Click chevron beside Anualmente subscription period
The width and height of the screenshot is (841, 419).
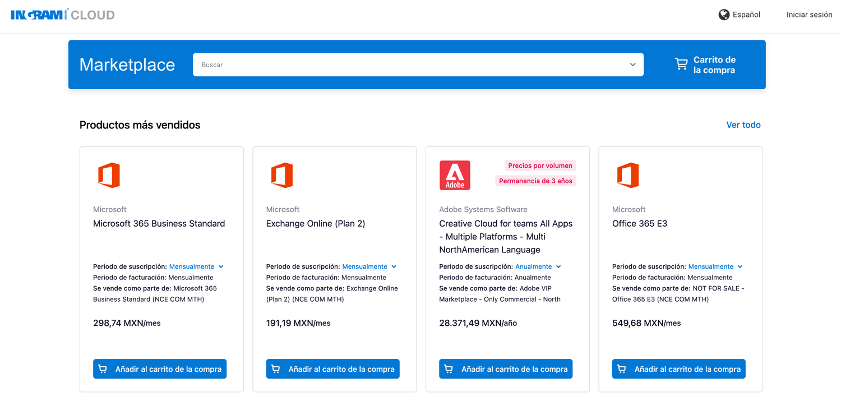[x=558, y=267]
